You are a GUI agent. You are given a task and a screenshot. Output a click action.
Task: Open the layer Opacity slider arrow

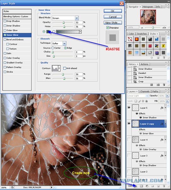168,96
